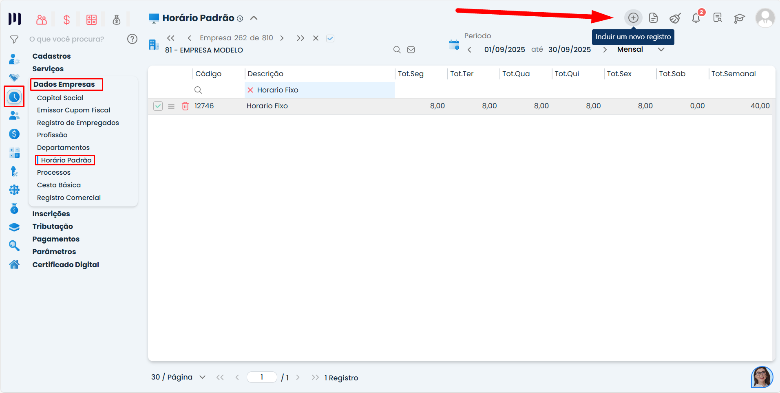This screenshot has width=780, height=393.
Task: Open Processos submenu item
Action: (x=54, y=172)
